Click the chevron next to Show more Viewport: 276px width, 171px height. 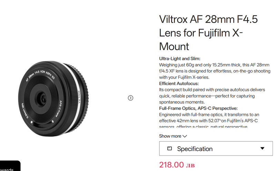[x=185, y=136]
